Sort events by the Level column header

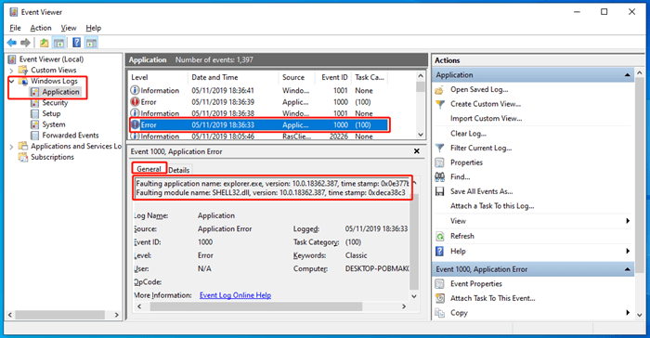pos(158,77)
